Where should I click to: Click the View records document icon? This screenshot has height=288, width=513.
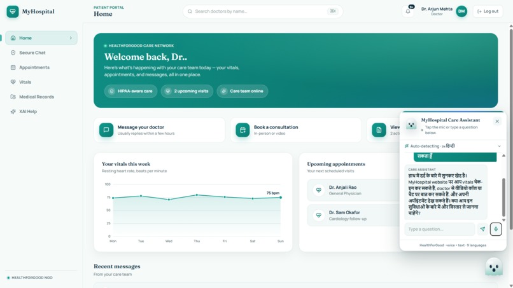[379, 130]
